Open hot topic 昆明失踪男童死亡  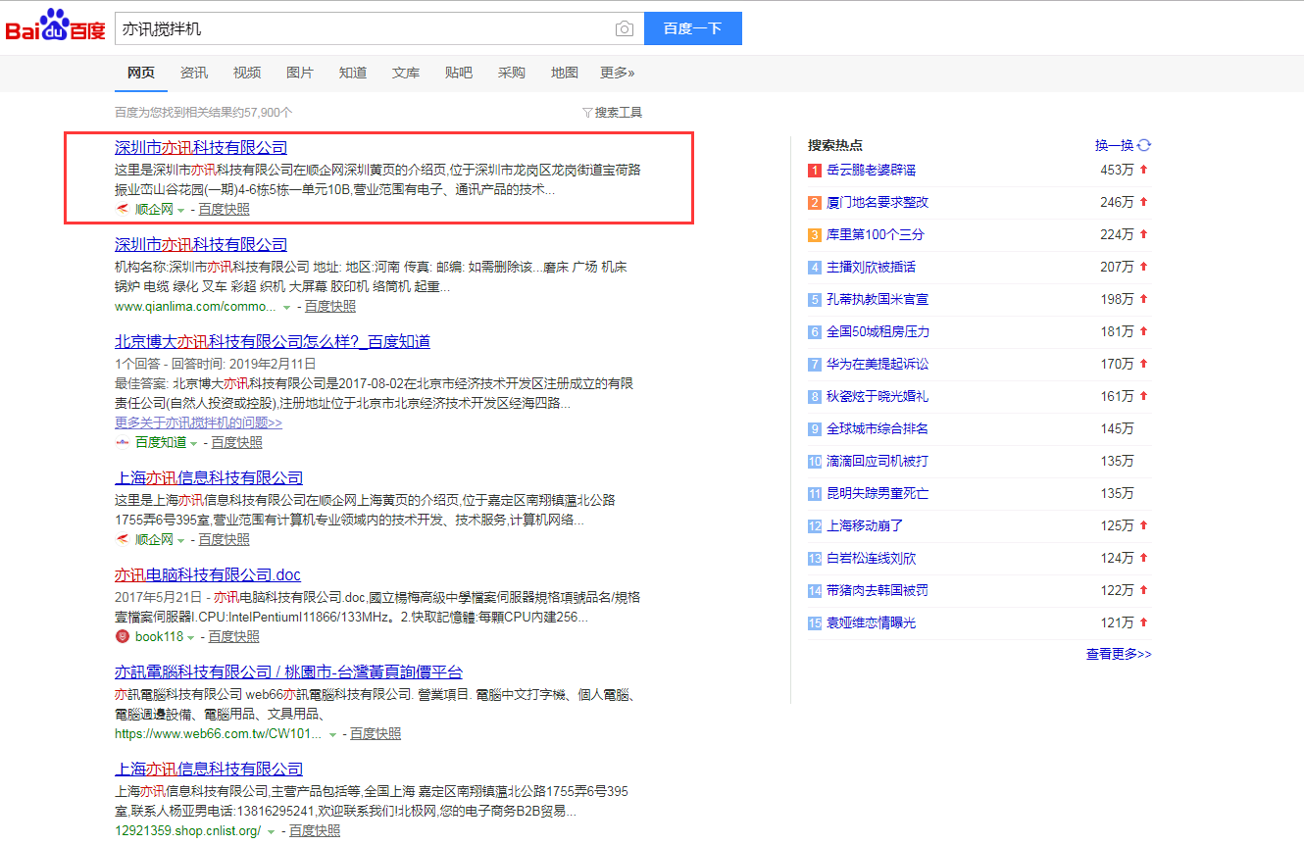point(878,494)
